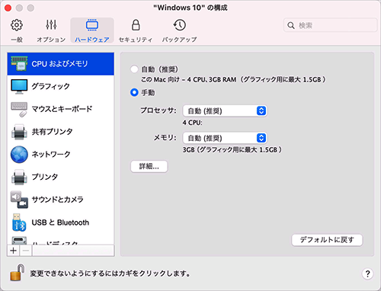Select USB と Bluetooth item

pyautogui.click(x=61, y=222)
